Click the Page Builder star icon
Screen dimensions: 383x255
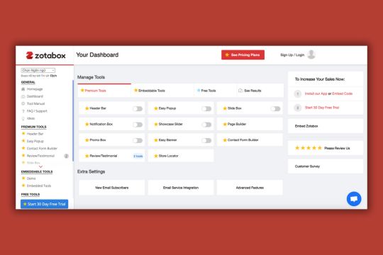click(x=225, y=124)
